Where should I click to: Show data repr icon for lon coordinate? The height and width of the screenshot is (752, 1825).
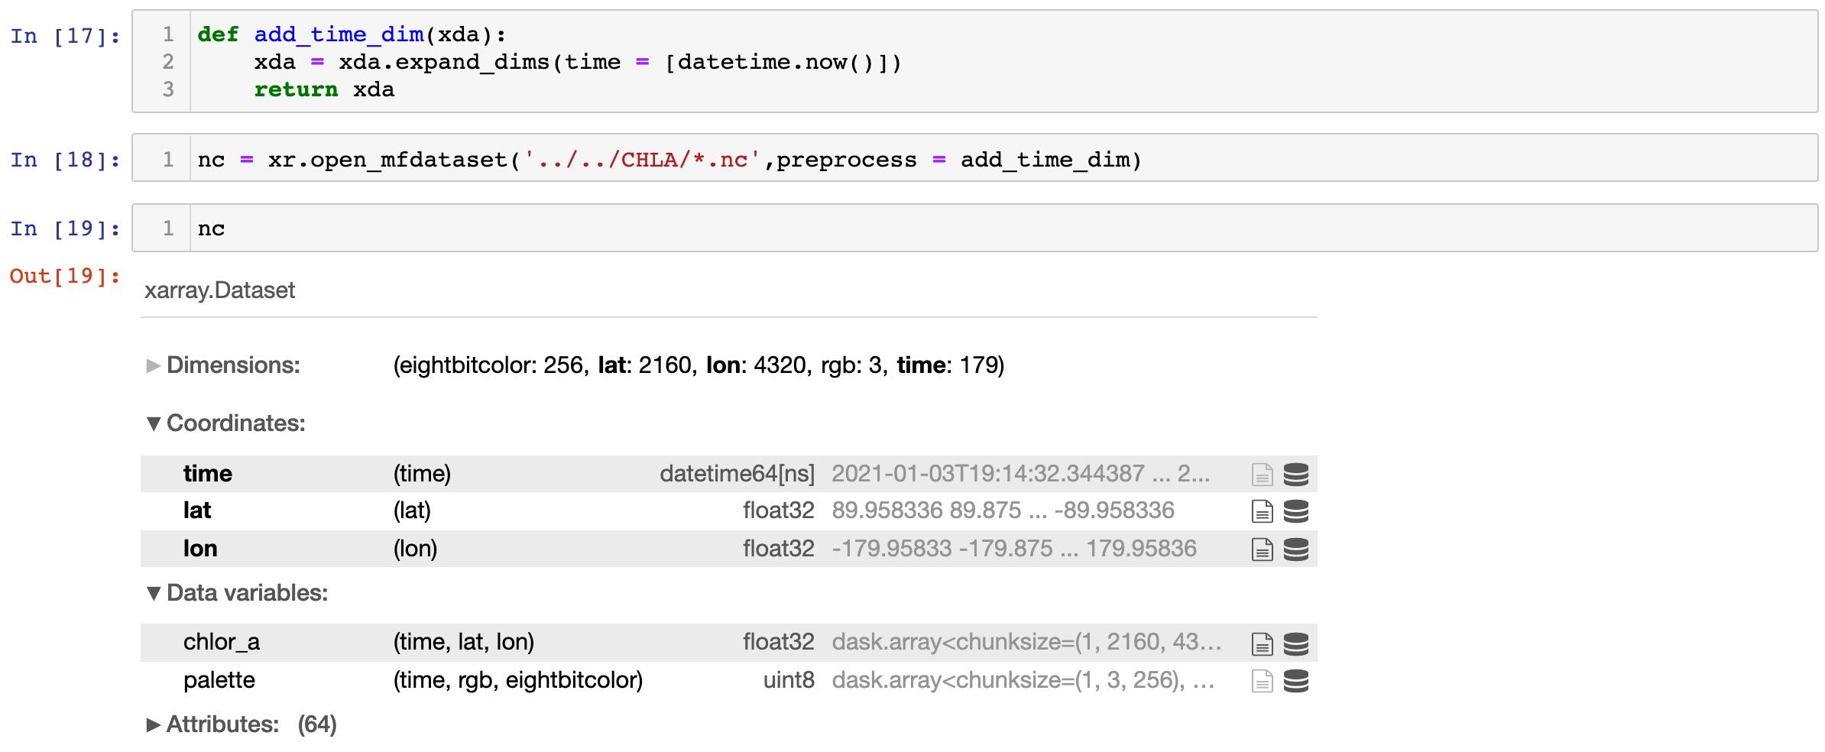(x=1295, y=549)
